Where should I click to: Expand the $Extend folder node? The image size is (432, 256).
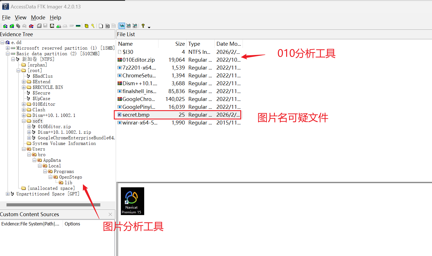click(x=24, y=82)
